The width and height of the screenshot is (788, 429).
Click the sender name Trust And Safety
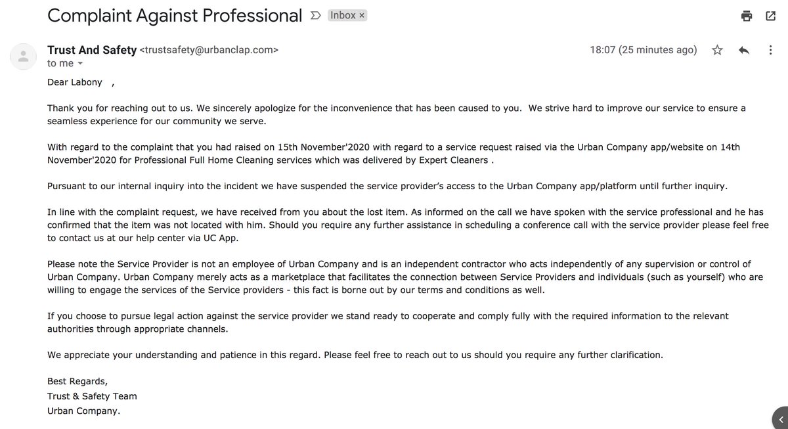tap(92, 50)
